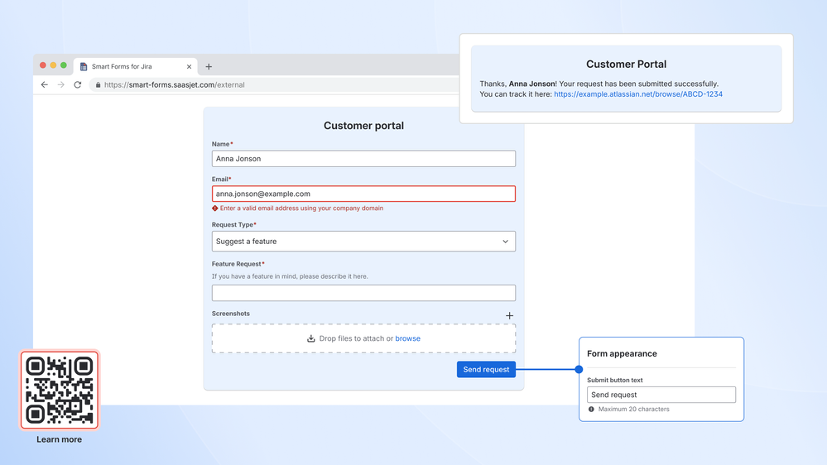Click the 'Enter a valid email address' error text
Screen dimensions: 827x465
click(301, 209)
